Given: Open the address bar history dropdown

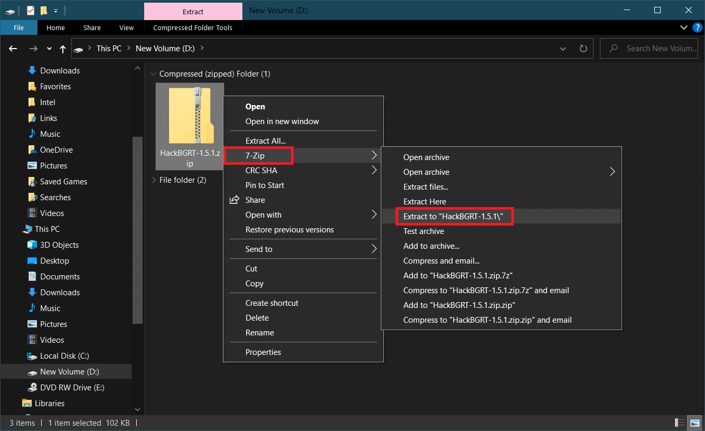Looking at the screenshot, I should pos(563,49).
